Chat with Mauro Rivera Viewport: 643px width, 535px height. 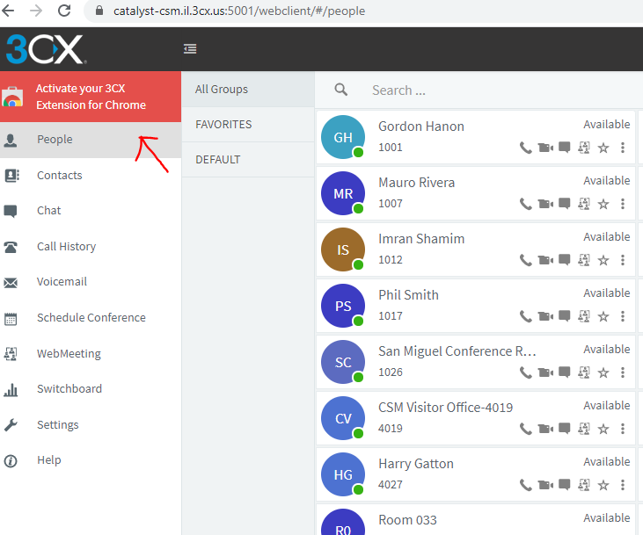click(x=565, y=203)
